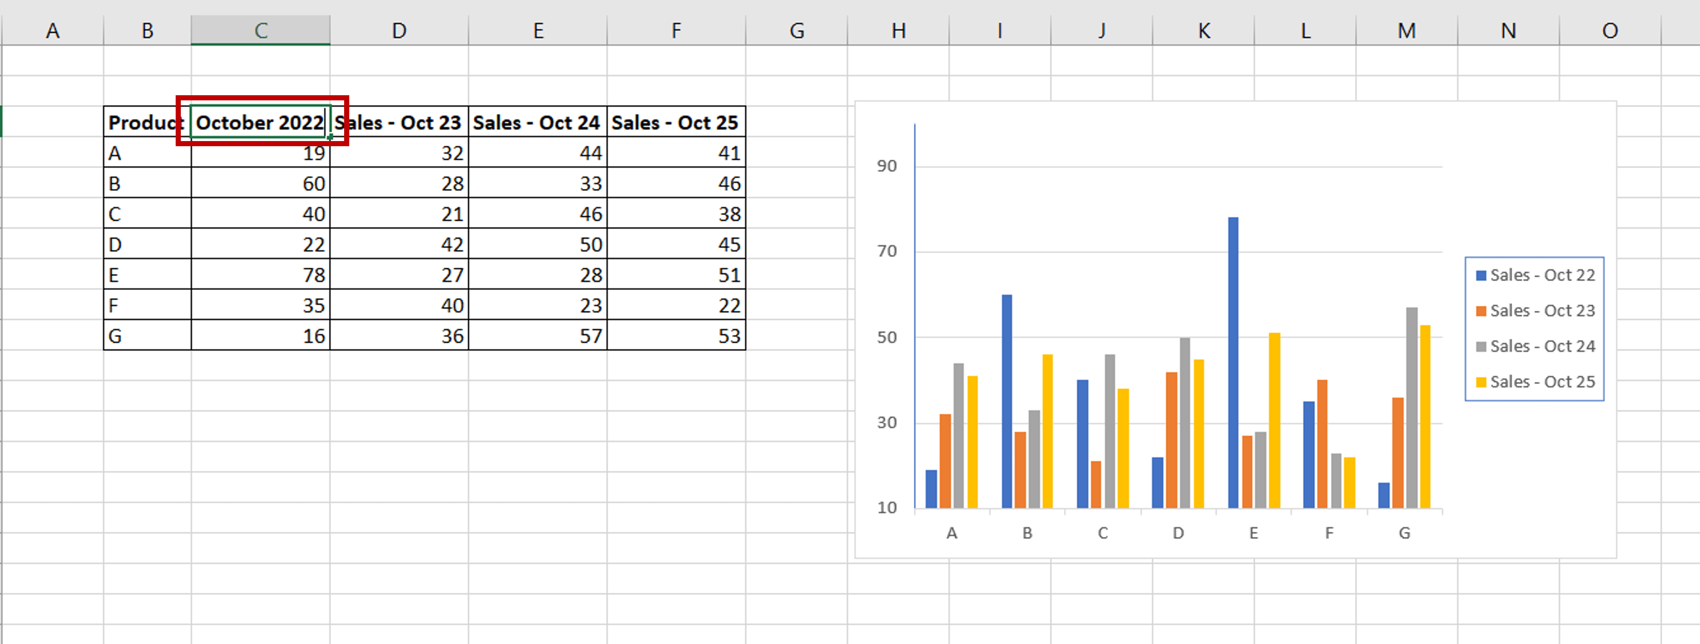This screenshot has height=644, width=1700.
Task: Click the Sales - Oct 25 legend entry
Action: 1541,381
